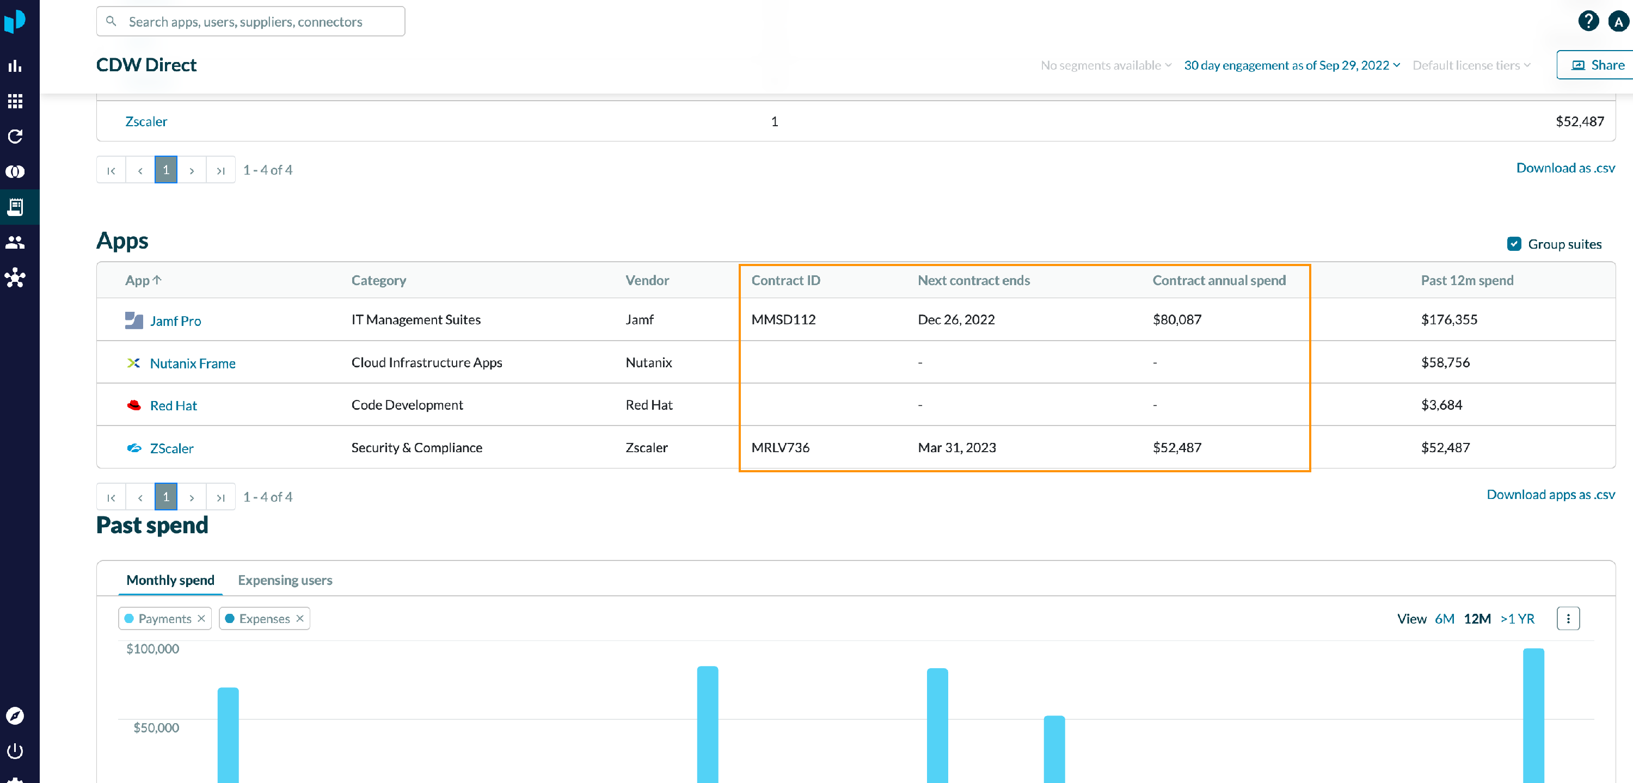Open the compass explore sidebar icon
The width and height of the screenshot is (1633, 783).
(15, 716)
